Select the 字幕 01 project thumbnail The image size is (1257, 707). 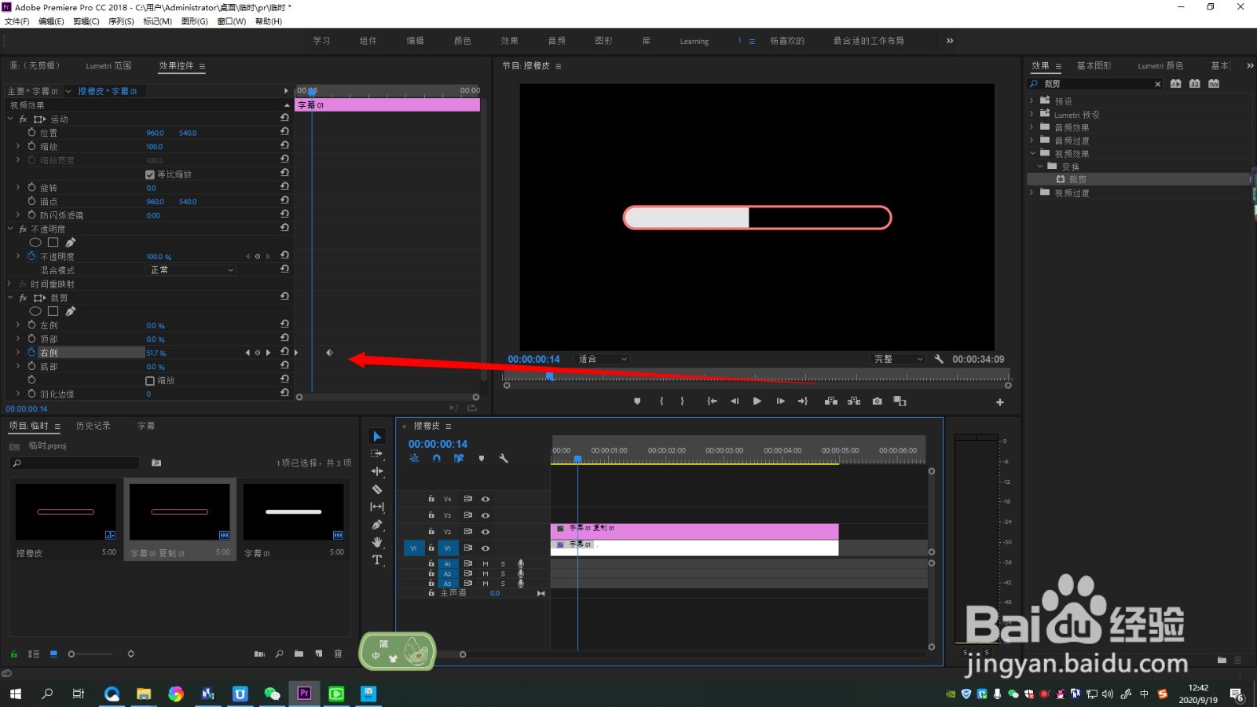294,511
